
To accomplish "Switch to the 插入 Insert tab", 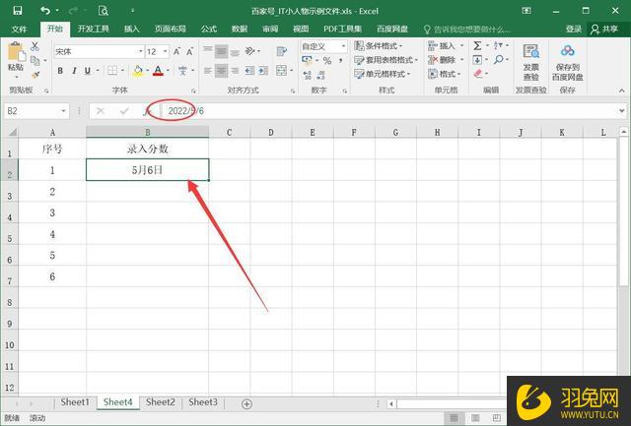I will 131,29.
